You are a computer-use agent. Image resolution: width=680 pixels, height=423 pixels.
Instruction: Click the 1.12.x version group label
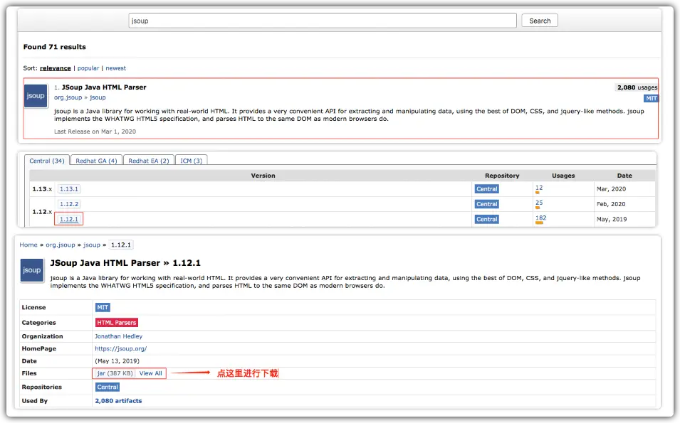[x=41, y=212]
